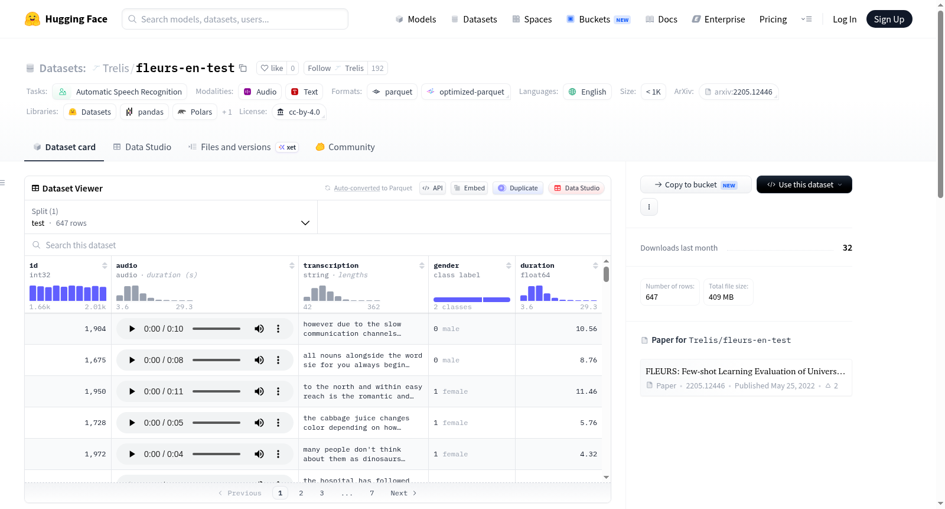Open Models in the top navigation
The width and height of the screenshot is (945, 509).
[416, 19]
